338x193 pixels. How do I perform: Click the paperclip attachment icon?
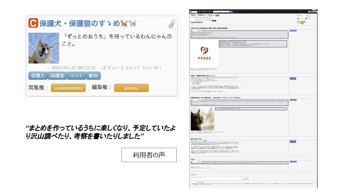[172, 23]
